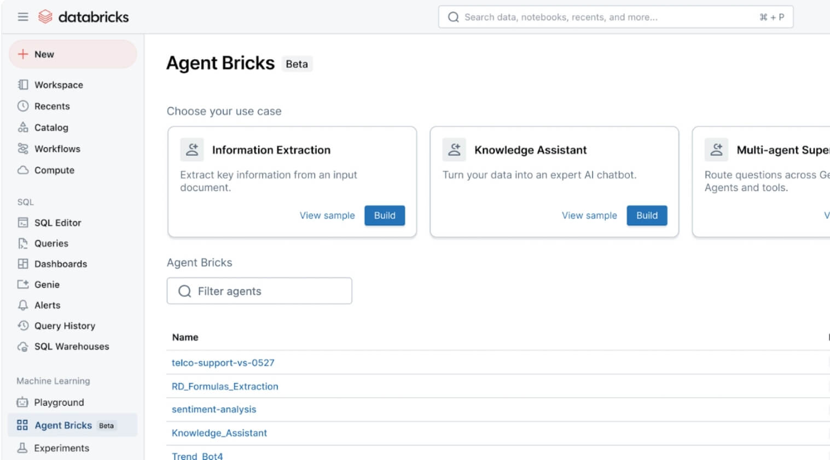Viewport: 830px width, 460px height.
Task: Open SQL Warehouses sidebar item
Action: 72,346
